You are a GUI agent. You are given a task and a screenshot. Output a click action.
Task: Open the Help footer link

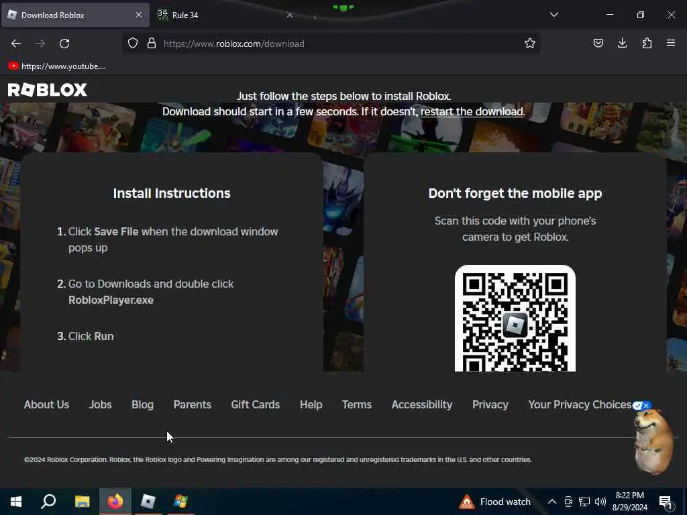click(311, 404)
